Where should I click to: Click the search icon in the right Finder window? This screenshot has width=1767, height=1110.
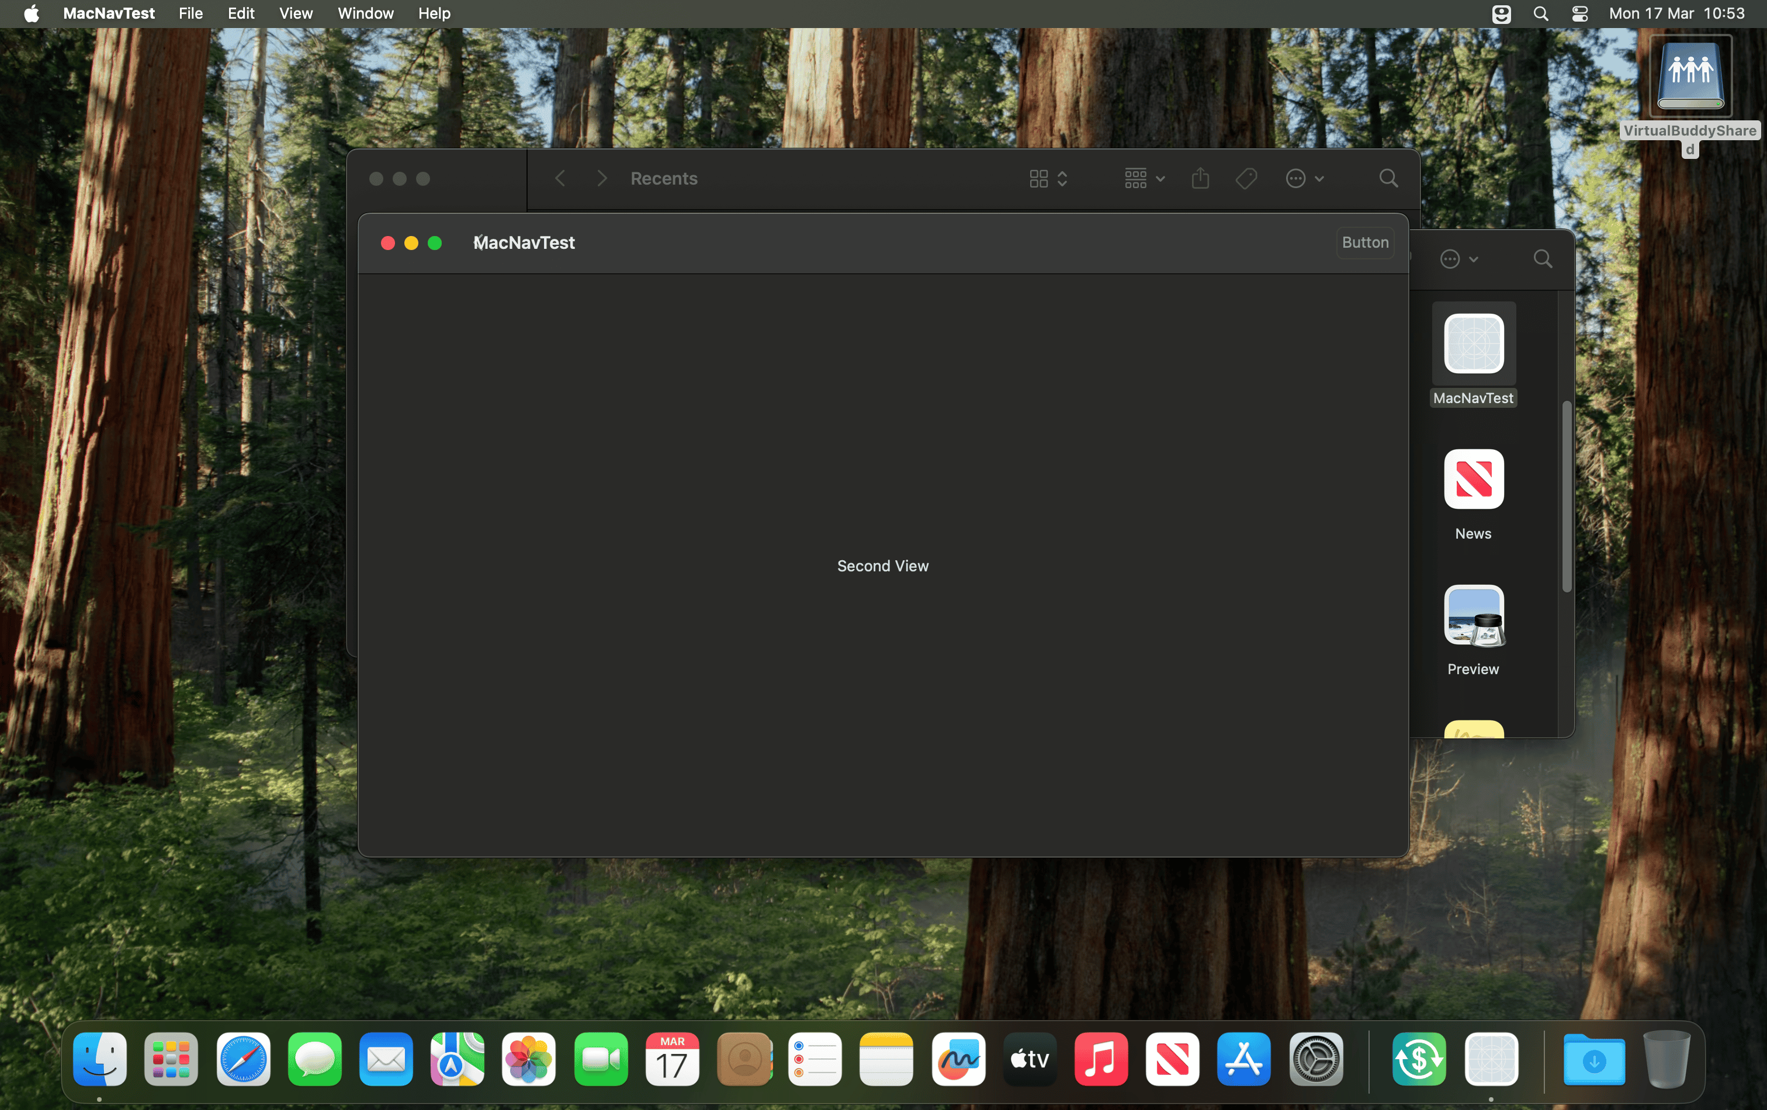[x=1543, y=259]
